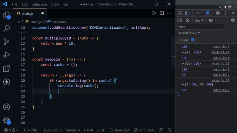Clear the console
This screenshot has width=237, height=133.
187,20
